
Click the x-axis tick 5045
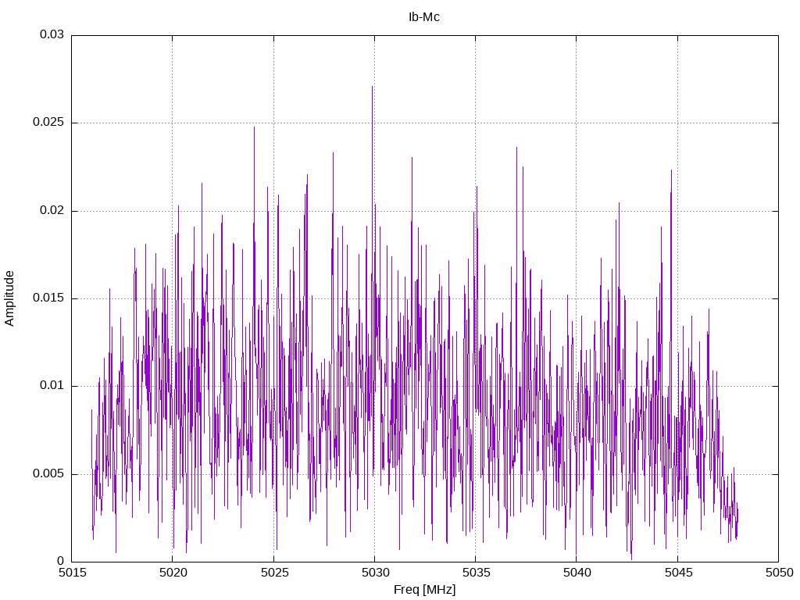click(679, 573)
